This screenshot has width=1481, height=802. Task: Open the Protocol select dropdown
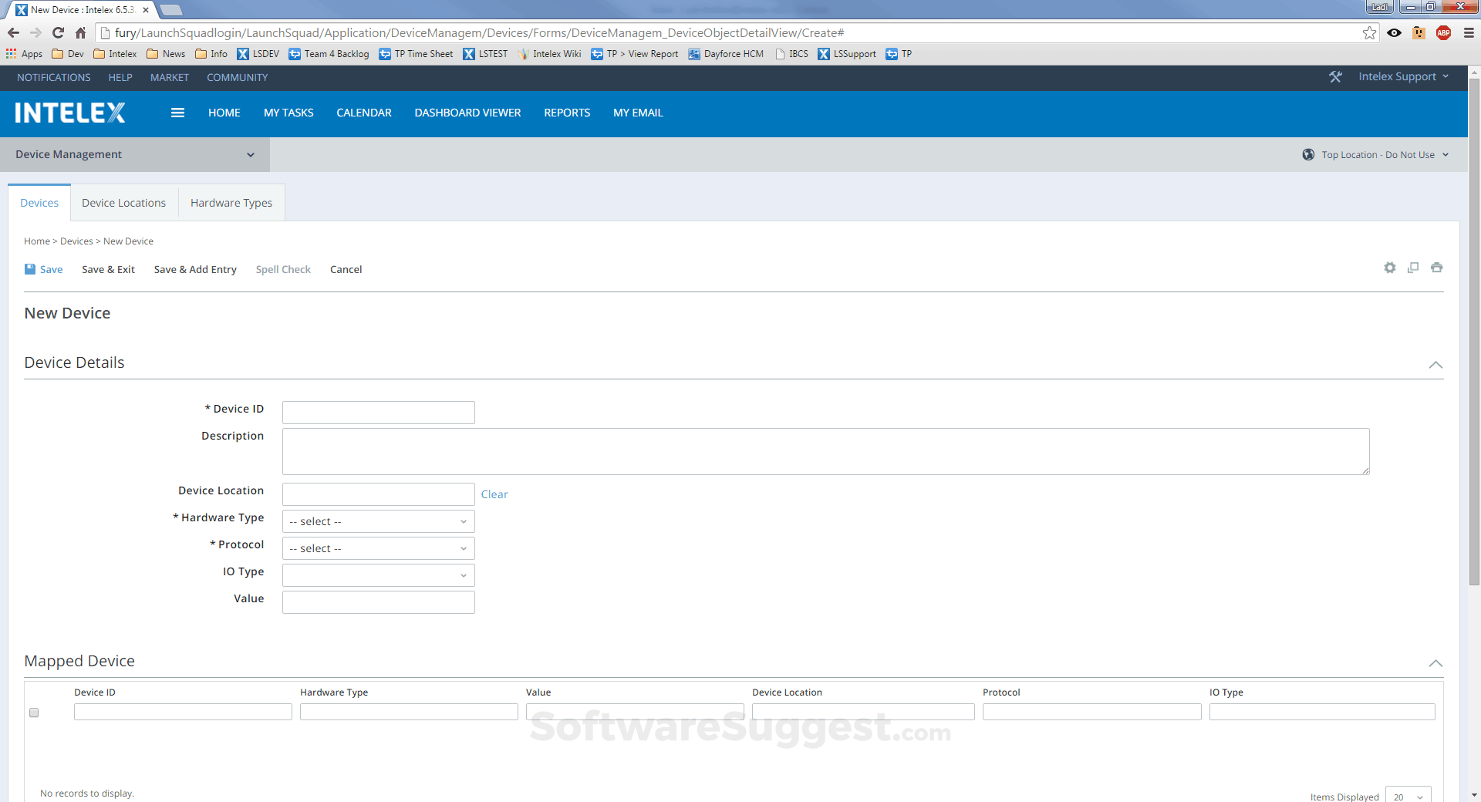(377, 548)
